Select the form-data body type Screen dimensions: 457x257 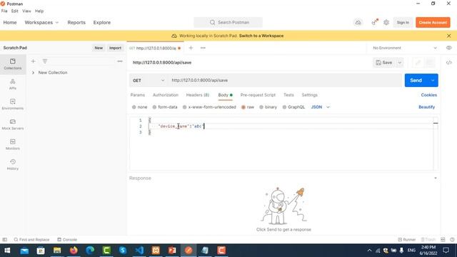(x=165, y=107)
